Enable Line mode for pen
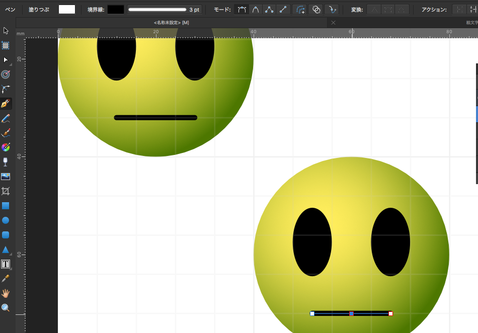Image resolution: width=478 pixels, height=333 pixels. click(283, 10)
